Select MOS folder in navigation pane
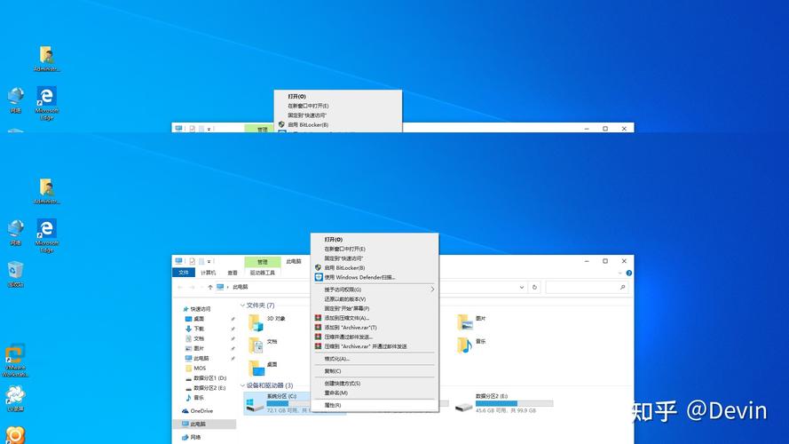This screenshot has width=789, height=444. (x=196, y=368)
